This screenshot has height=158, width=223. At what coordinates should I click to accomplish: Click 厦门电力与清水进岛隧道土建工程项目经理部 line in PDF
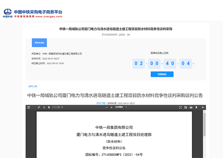point(114,134)
